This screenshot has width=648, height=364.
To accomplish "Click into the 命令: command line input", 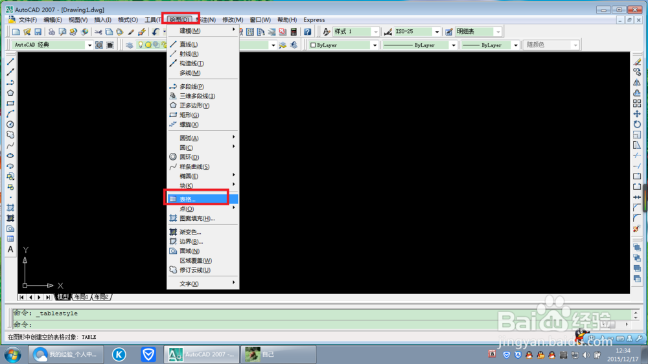I will (x=322, y=324).
